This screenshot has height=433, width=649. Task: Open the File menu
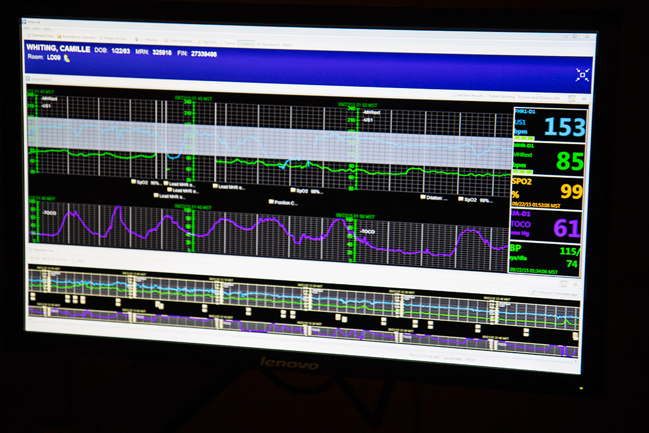tap(27, 28)
